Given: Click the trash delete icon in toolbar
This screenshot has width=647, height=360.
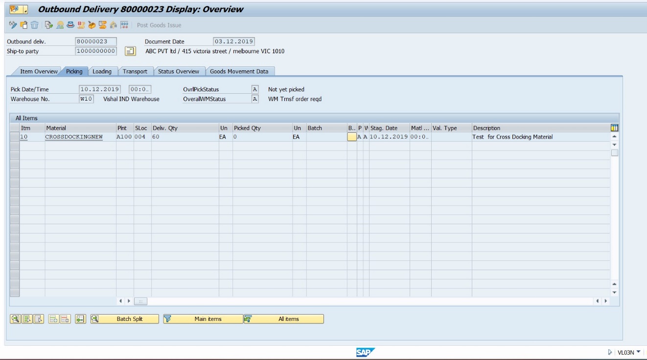Looking at the screenshot, I should pos(34,25).
